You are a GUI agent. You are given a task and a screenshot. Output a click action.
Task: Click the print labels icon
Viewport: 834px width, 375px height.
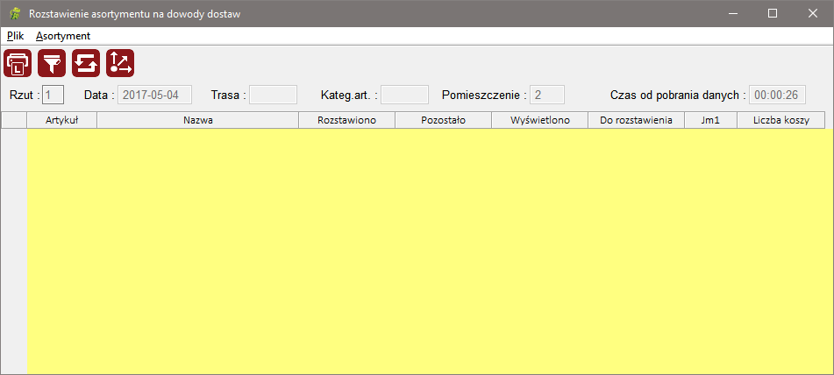tap(18, 63)
